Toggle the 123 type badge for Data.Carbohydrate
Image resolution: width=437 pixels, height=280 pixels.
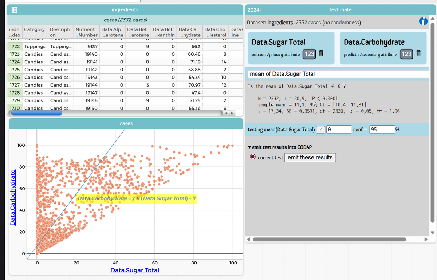pos(406,54)
